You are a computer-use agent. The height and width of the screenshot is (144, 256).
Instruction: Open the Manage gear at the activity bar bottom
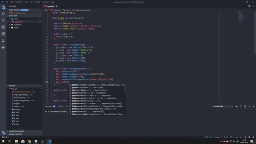3,133
